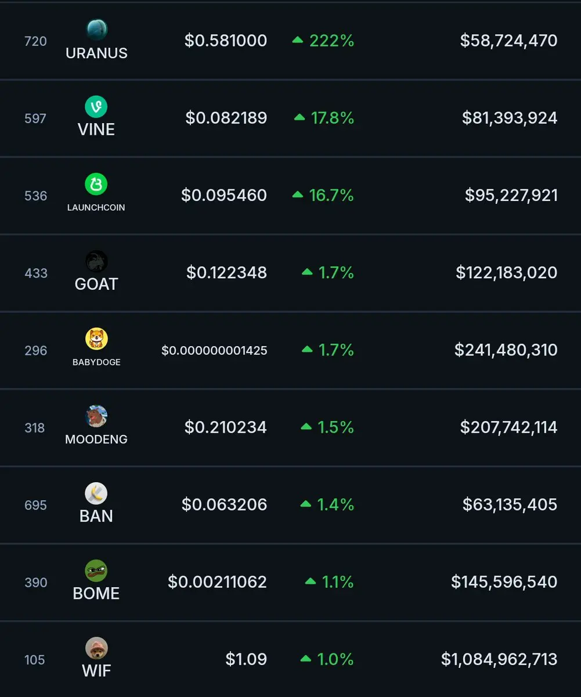The width and height of the screenshot is (581, 697).
Task: Select the MOODENG hippo icon
Action: 96,416
